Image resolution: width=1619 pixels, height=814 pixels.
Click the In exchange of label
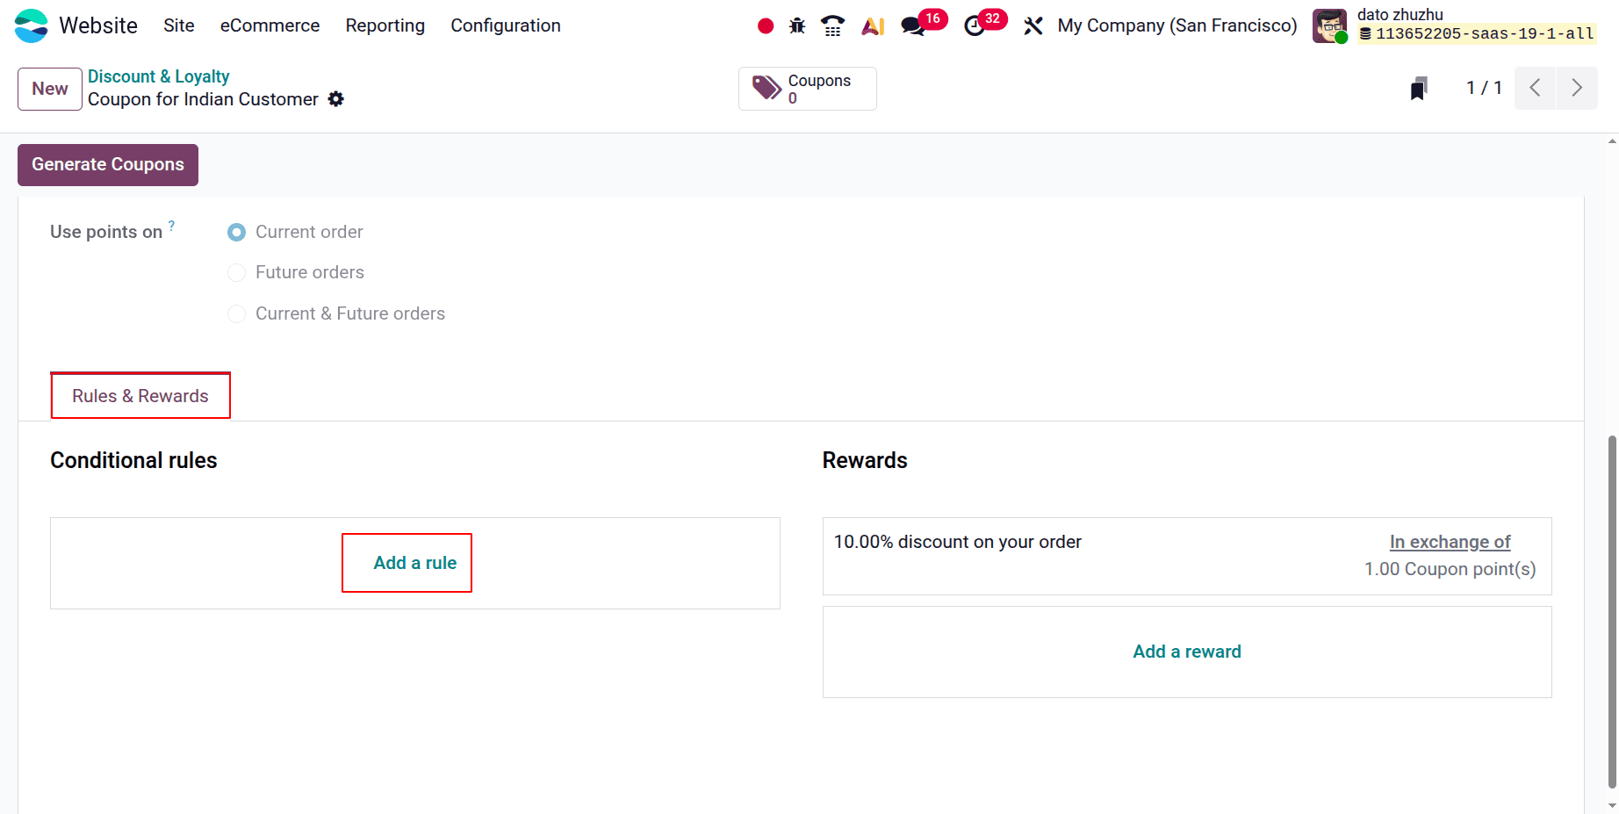pyautogui.click(x=1450, y=542)
